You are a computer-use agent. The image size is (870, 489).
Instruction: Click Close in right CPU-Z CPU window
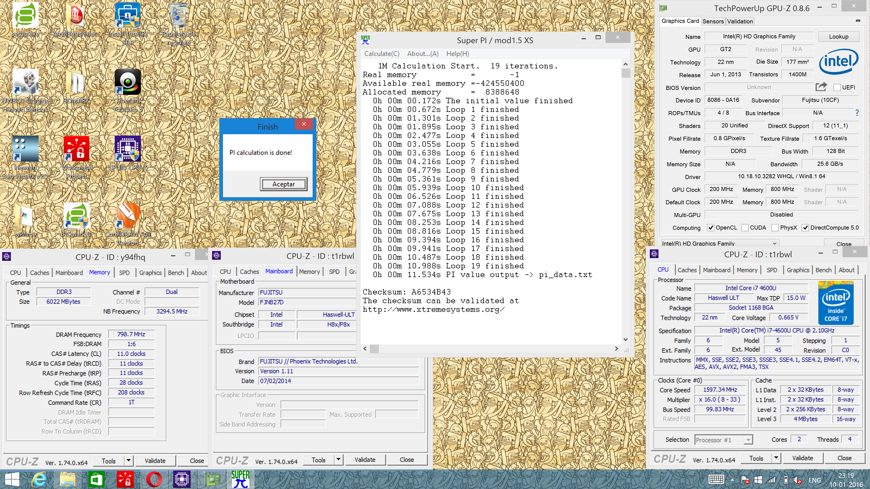[x=844, y=458]
